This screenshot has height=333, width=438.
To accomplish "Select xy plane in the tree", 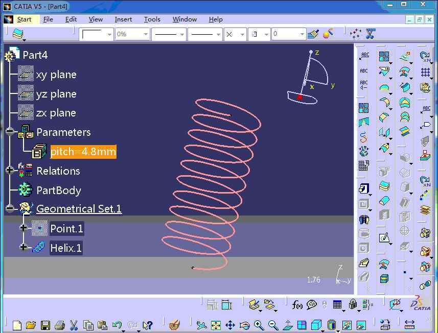I will [x=56, y=75].
